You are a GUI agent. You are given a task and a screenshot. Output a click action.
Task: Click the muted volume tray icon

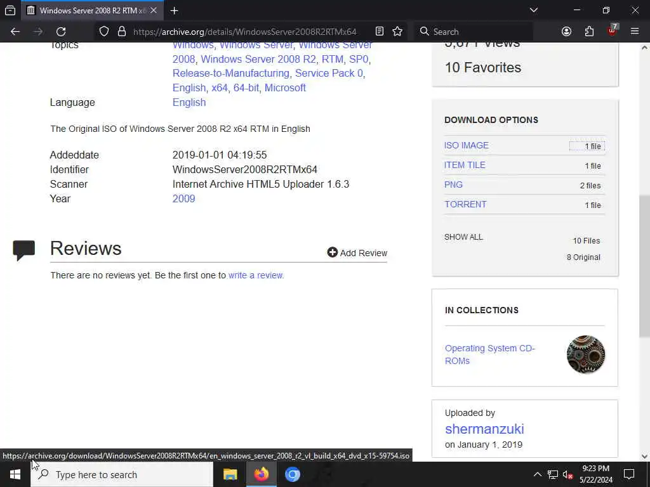tap(568, 474)
